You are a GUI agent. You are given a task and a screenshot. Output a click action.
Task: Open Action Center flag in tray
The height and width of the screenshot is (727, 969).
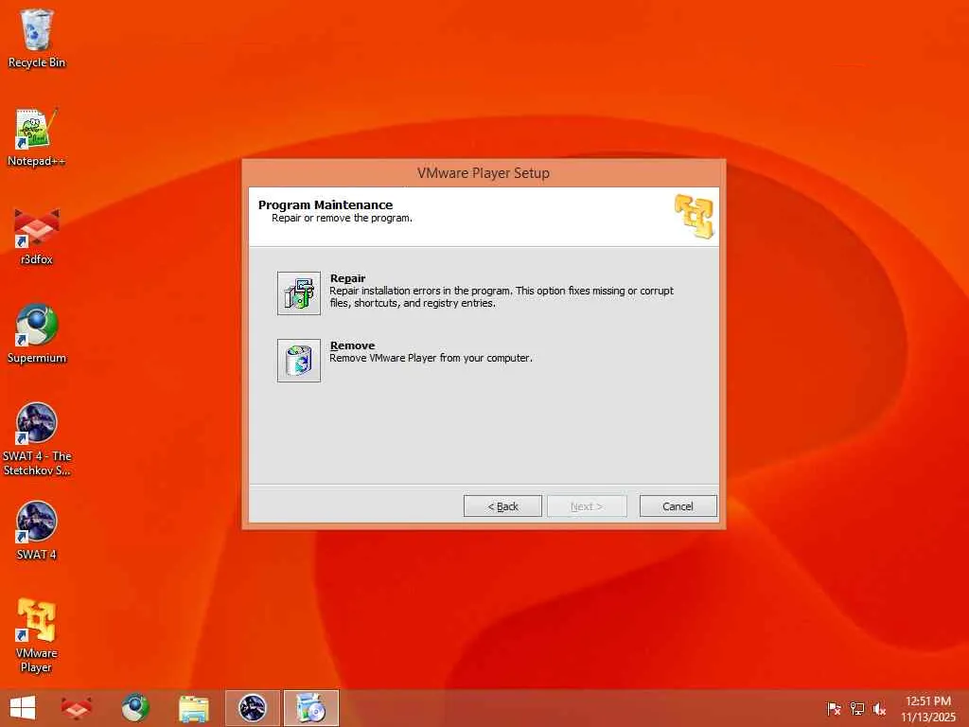pos(834,708)
